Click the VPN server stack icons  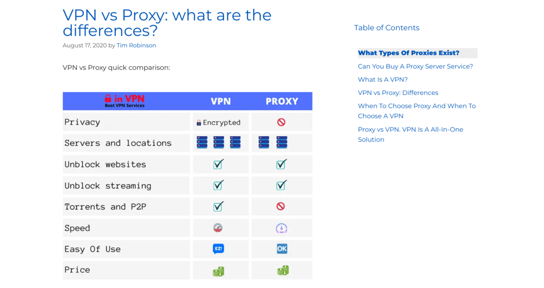point(219,143)
